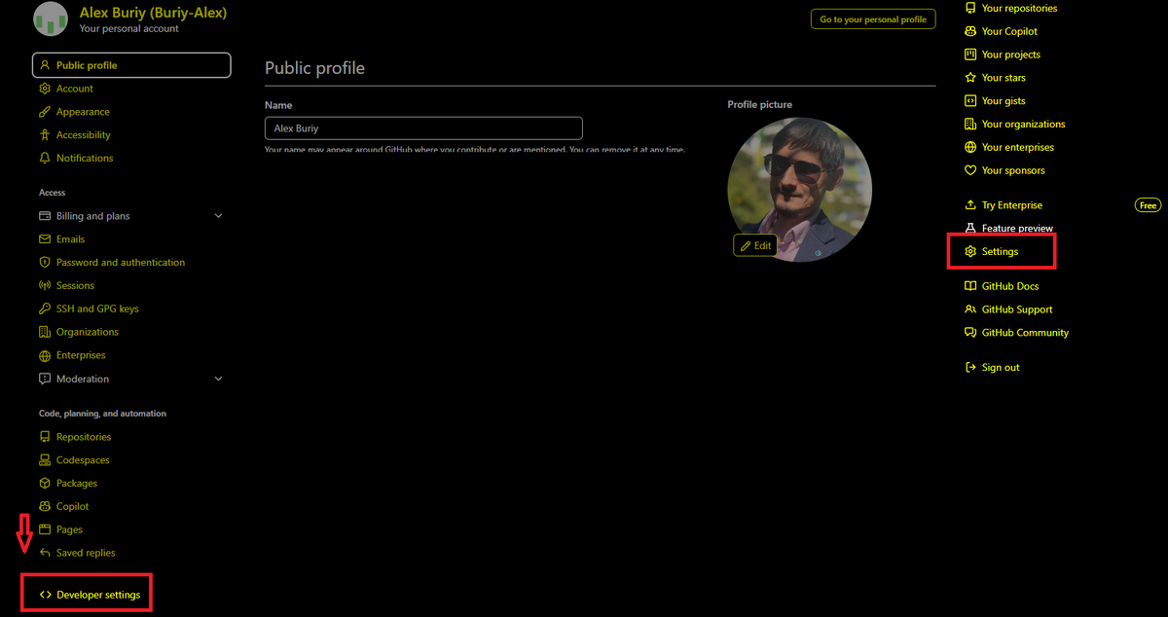The width and height of the screenshot is (1168, 617).
Task: Open Password and authentication settings
Action: click(121, 263)
